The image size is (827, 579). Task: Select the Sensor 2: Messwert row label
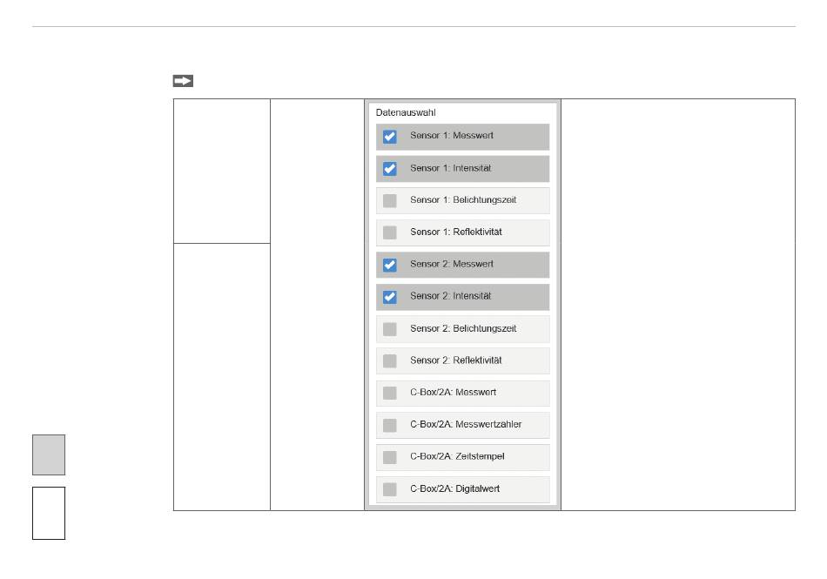(451, 265)
